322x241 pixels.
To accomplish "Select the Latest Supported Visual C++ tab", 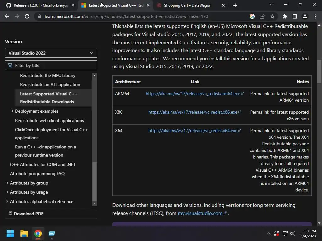I will pyautogui.click(x=116, y=5).
